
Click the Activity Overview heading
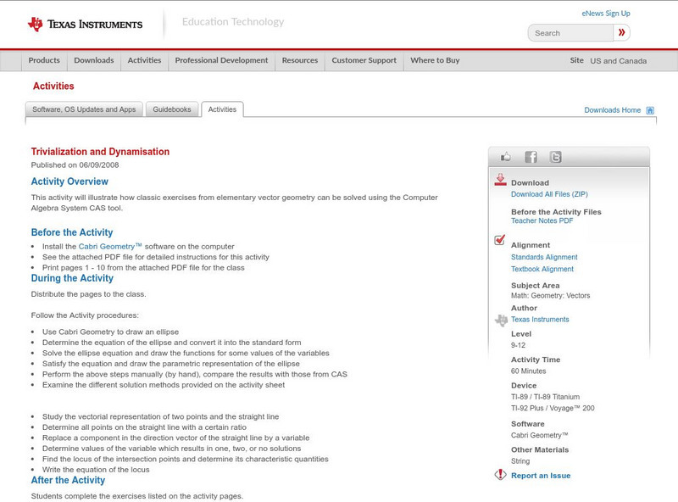(x=69, y=181)
